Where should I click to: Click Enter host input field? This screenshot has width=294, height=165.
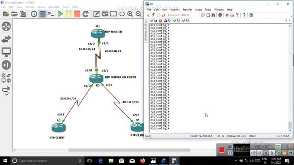coord(182,15)
